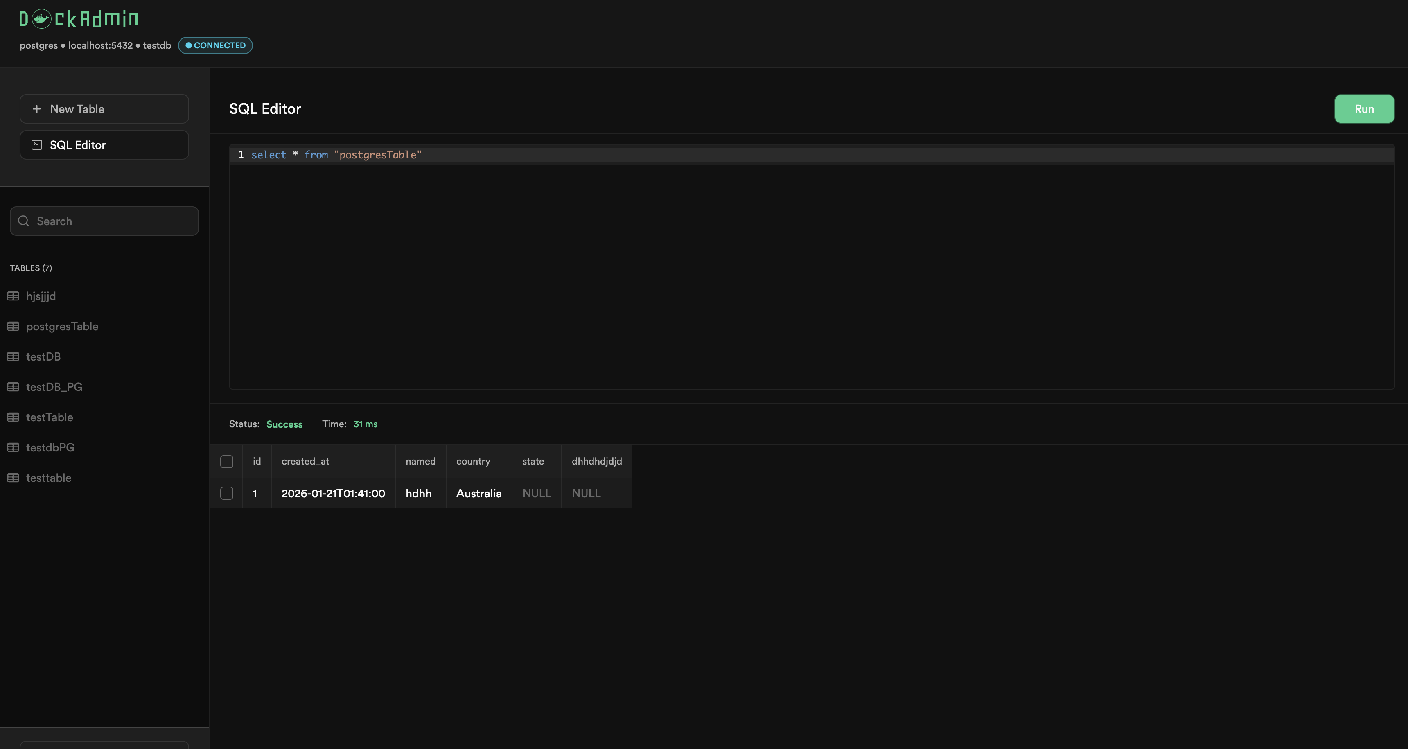Create a New Table
1408x749 pixels.
tap(104, 109)
